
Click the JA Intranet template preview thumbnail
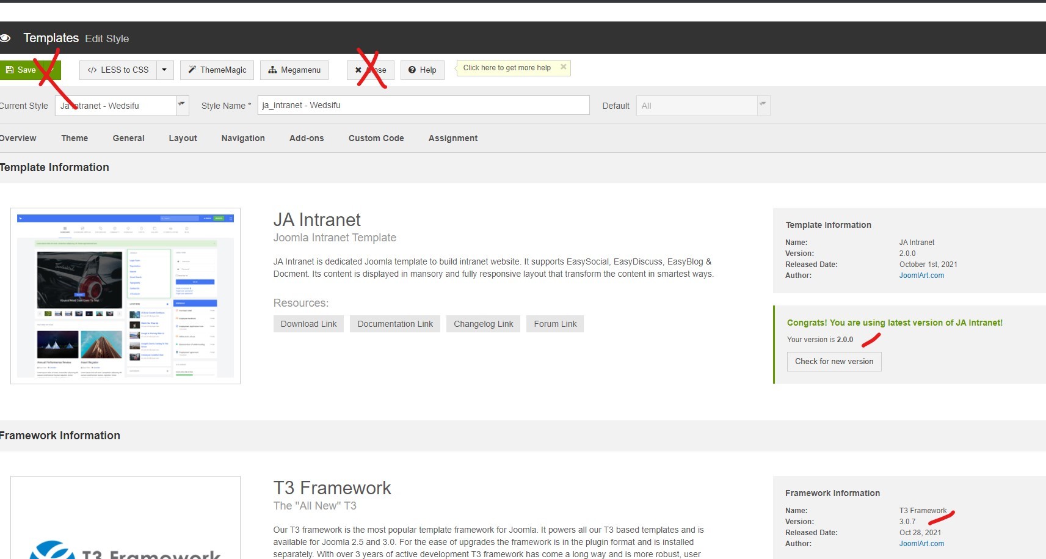(125, 296)
